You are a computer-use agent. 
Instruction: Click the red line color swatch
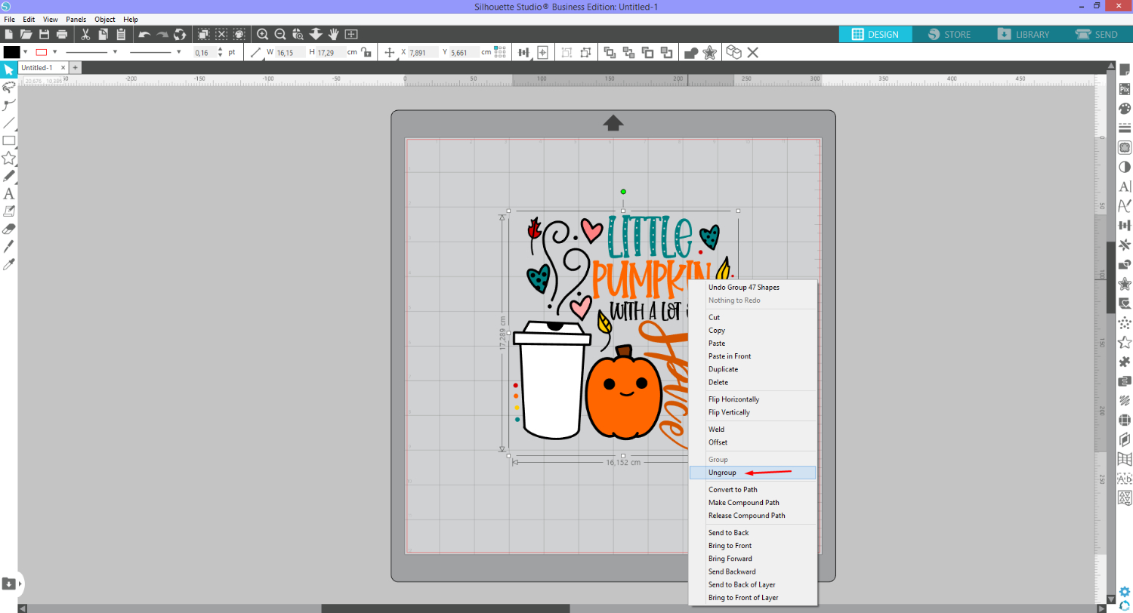[42, 52]
